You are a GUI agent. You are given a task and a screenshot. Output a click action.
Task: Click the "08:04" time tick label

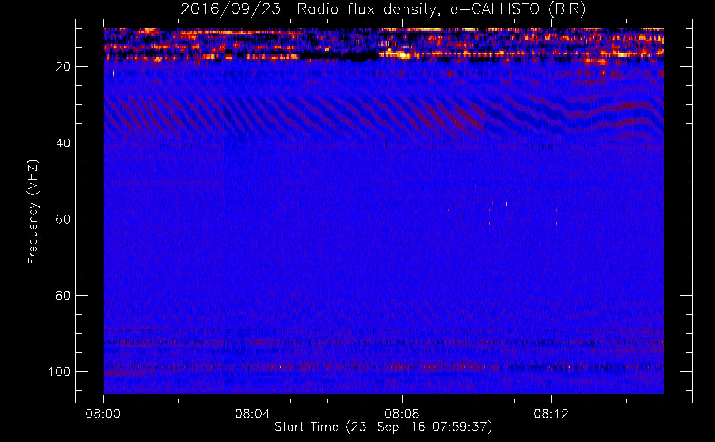[253, 414]
